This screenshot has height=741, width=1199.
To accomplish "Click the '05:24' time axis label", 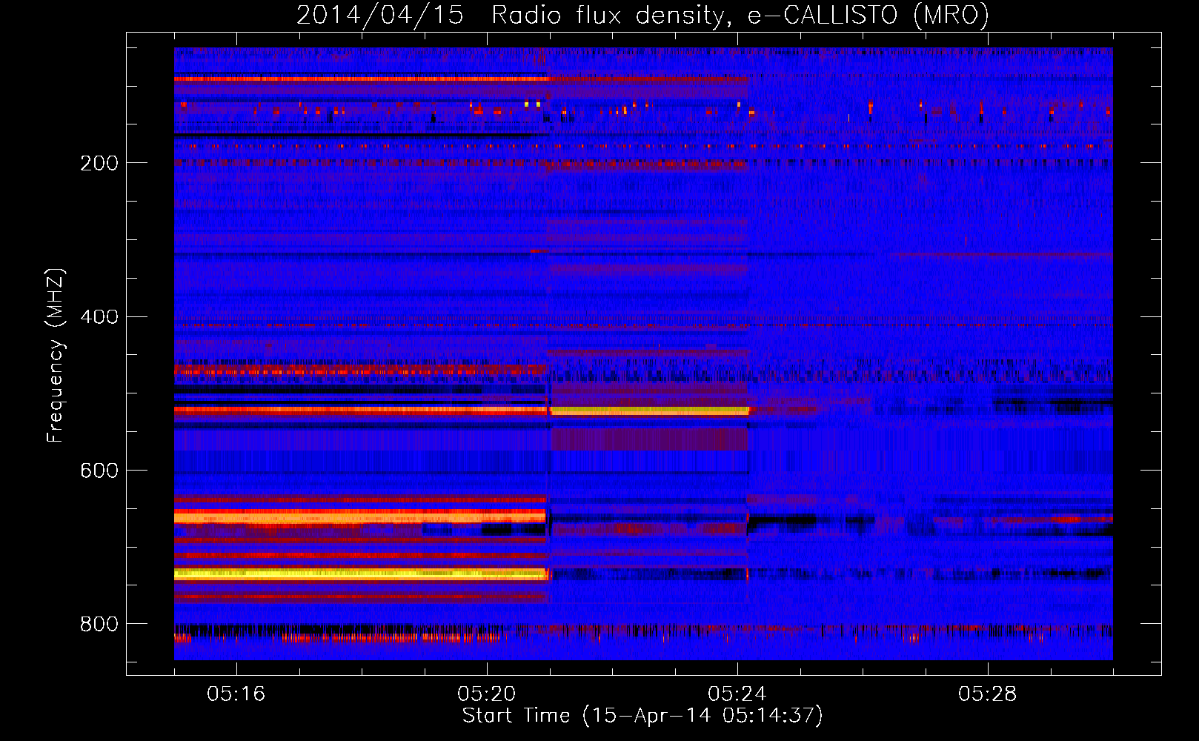I will tap(737, 694).
